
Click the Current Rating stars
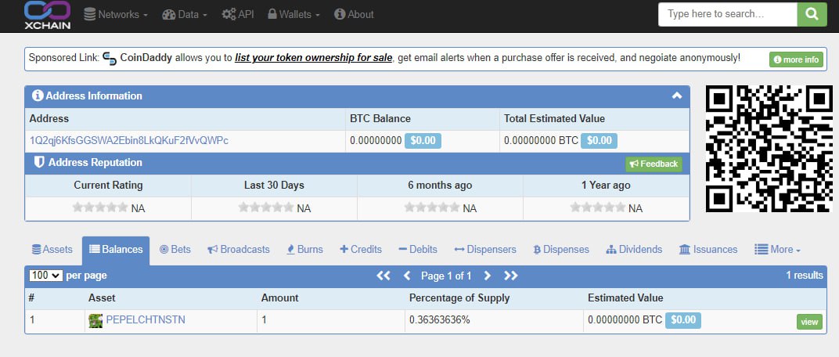pyautogui.click(x=100, y=207)
